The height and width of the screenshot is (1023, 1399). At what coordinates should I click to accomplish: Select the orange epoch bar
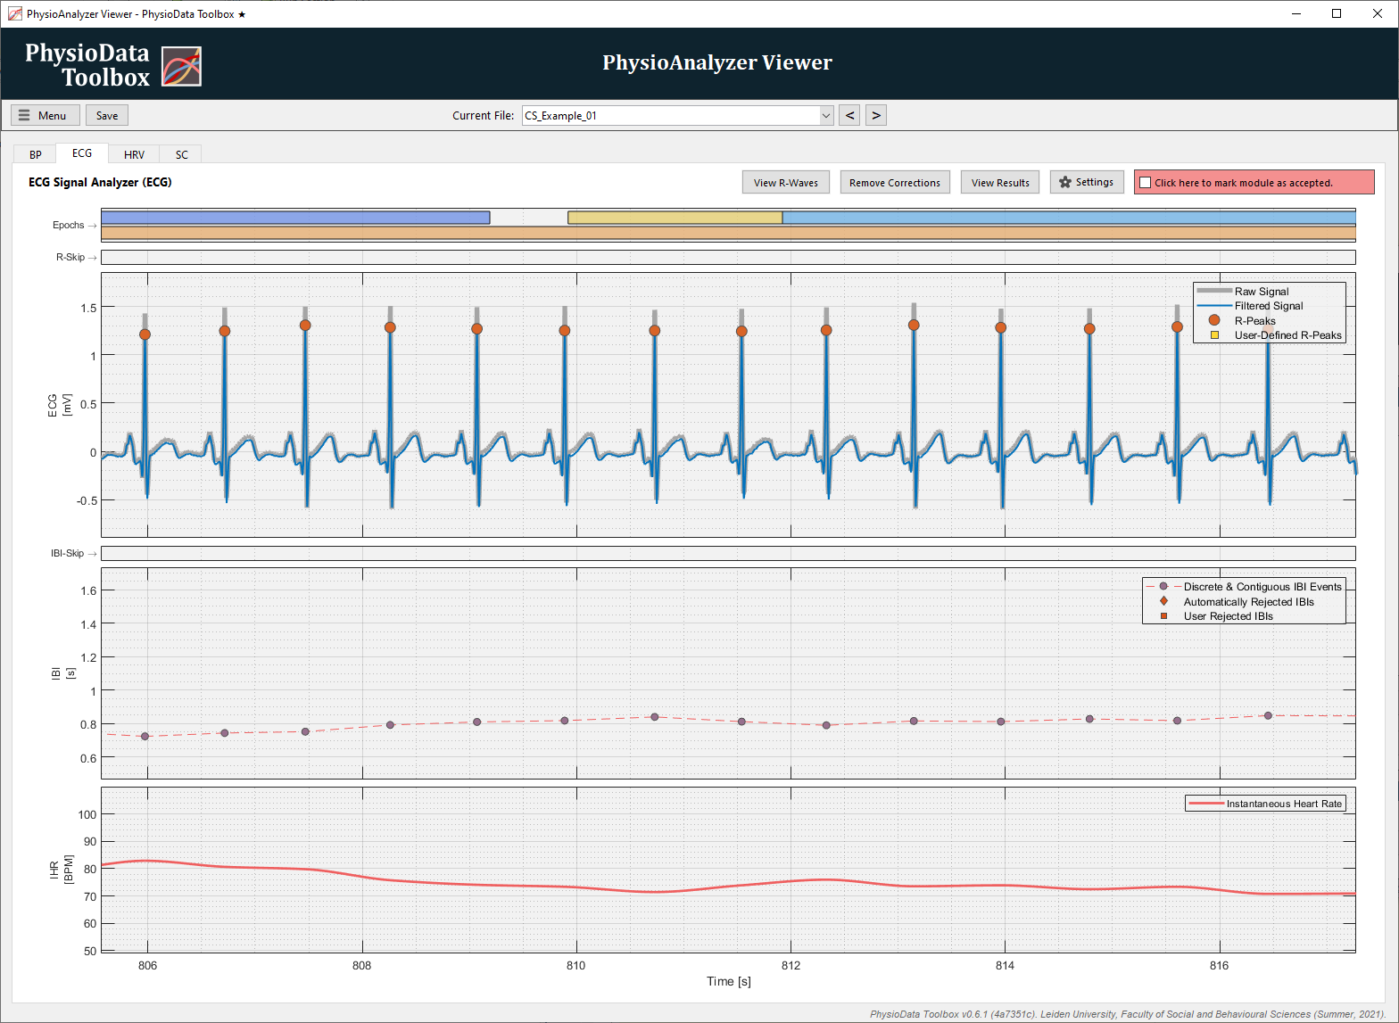(x=728, y=233)
